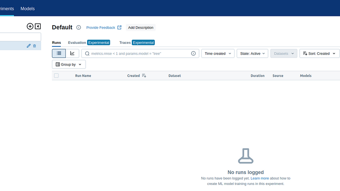Image resolution: width=340 pixels, height=191 pixels.
Task: Switch to chart view
Action: coord(73,53)
